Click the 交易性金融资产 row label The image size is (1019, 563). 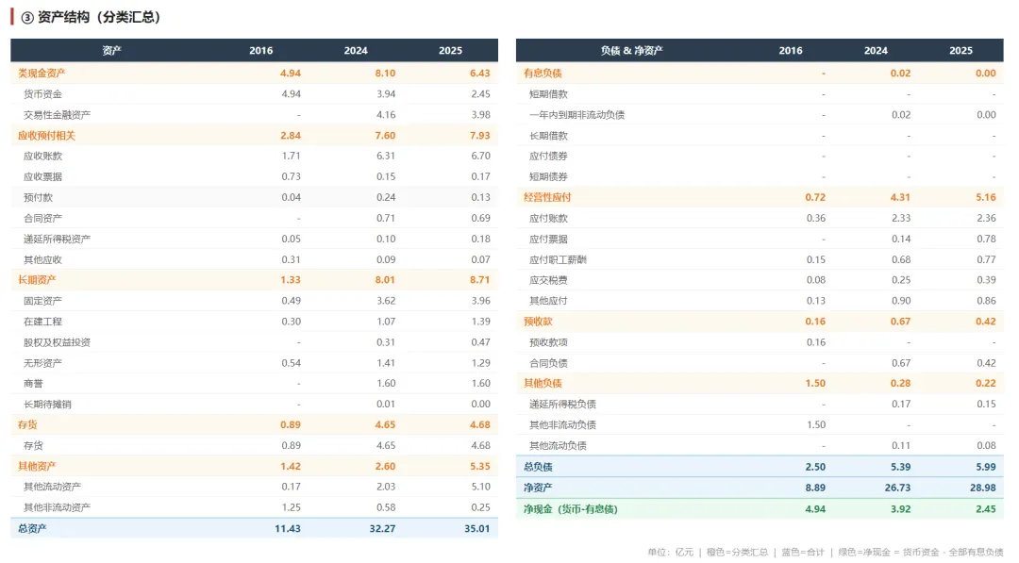click(57, 115)
